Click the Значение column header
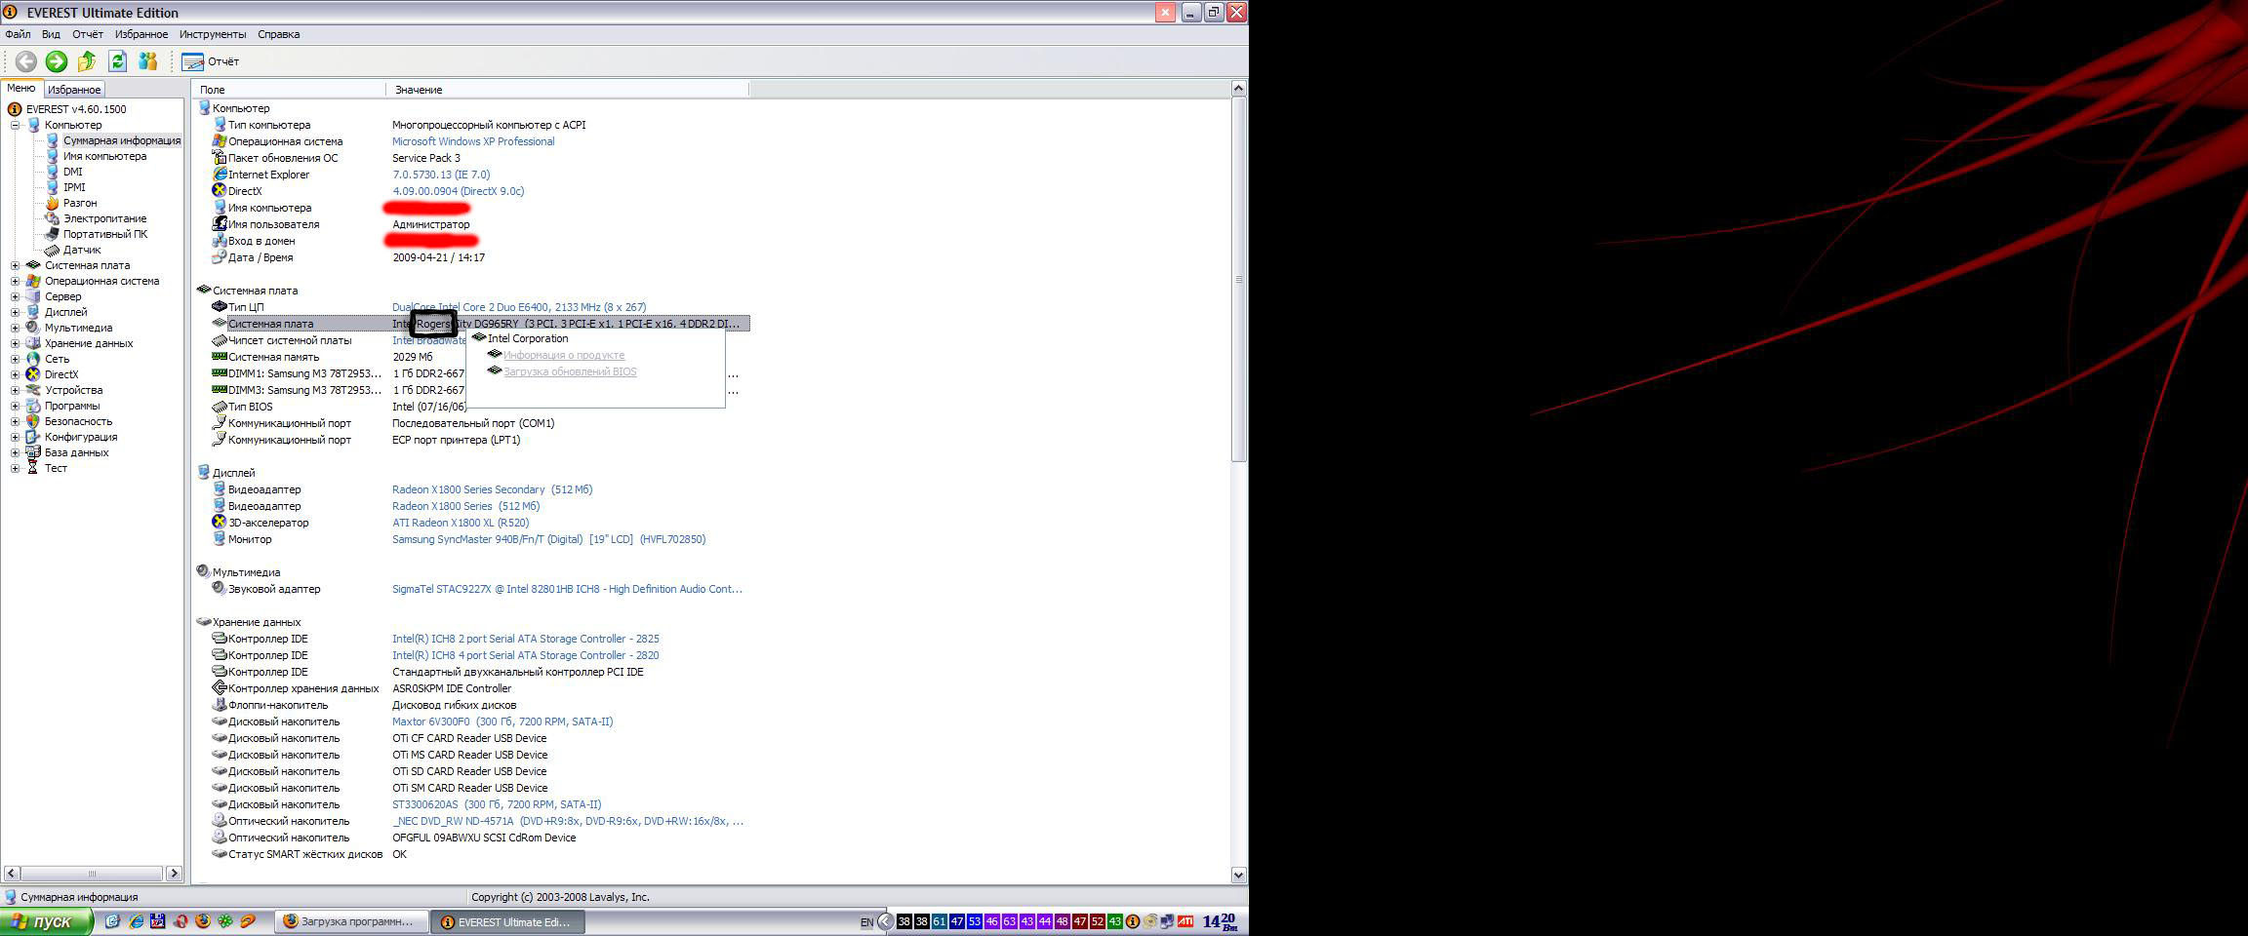 tap(568, 89)
